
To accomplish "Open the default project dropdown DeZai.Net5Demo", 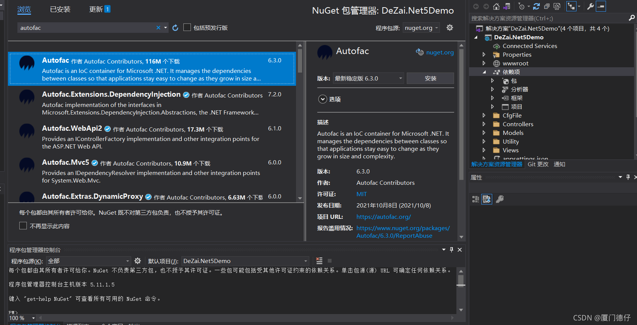I will click(245, 261).
